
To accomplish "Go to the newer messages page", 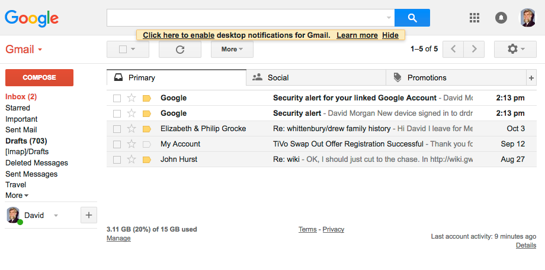I will coord(453,49).
